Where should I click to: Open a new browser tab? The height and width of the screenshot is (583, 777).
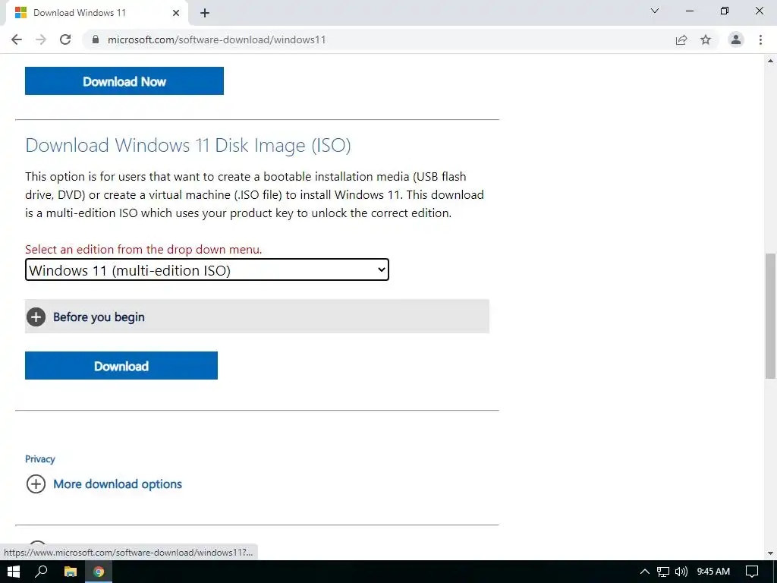[205, 13]
